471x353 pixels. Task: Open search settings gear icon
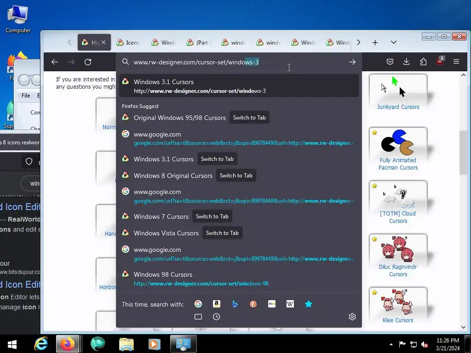click(x=352, y=317)
